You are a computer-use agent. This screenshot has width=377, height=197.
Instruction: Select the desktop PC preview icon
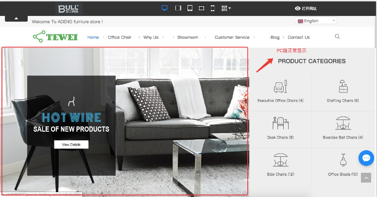165,8
